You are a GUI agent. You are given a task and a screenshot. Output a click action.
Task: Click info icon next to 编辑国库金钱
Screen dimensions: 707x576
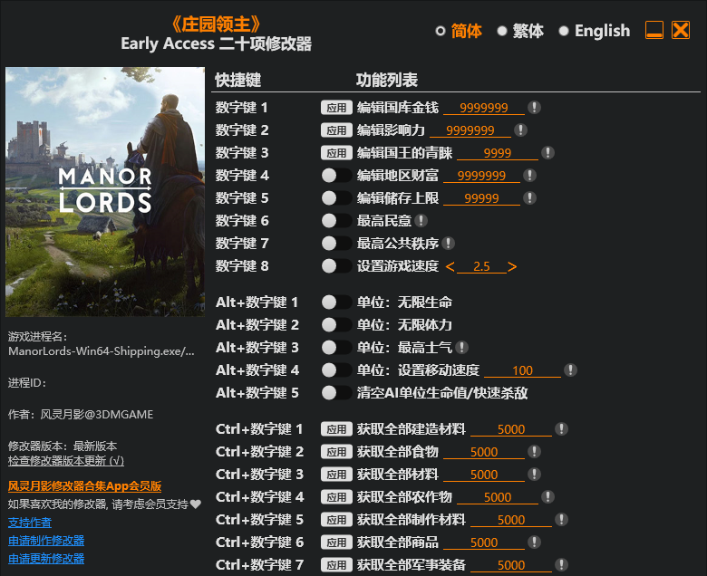tap(535, 108)
